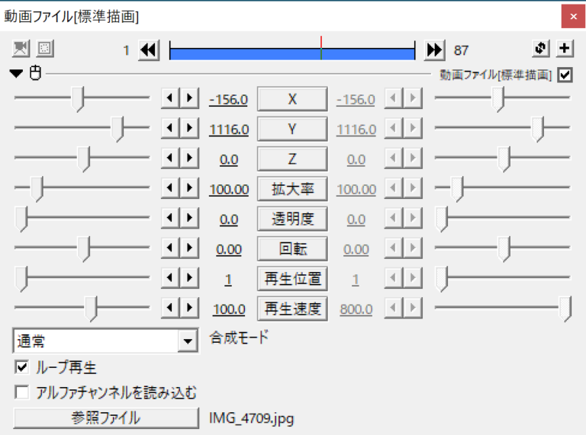Uncheck the 動画ファイル[標準描画] enable checkbox
Screen dimensions: 586x435
click(x=565, y=75)
